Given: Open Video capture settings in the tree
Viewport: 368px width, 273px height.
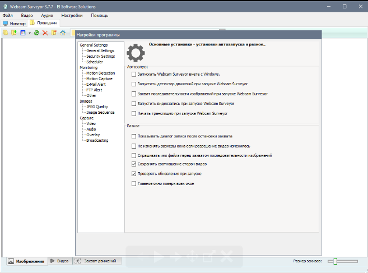Looking at the screenshot, I should [x=91, y=123].
